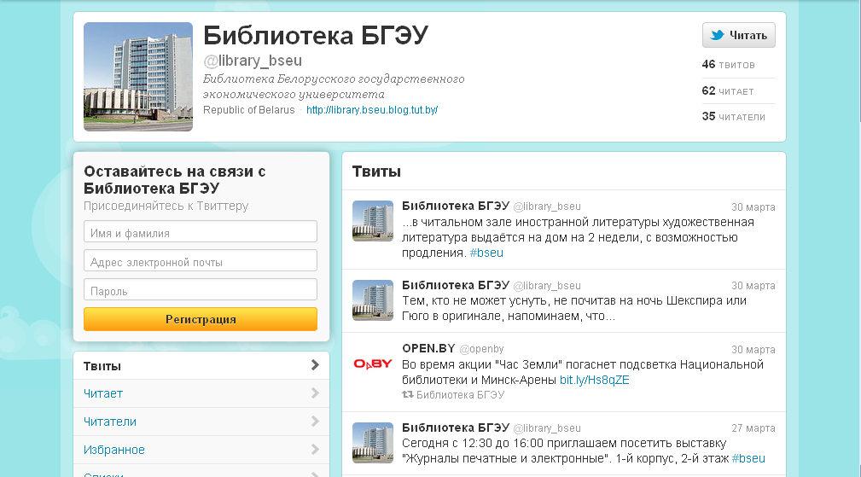Click the Читать follow button
This screenshot has height=477, width=861.
click(739, 35)
